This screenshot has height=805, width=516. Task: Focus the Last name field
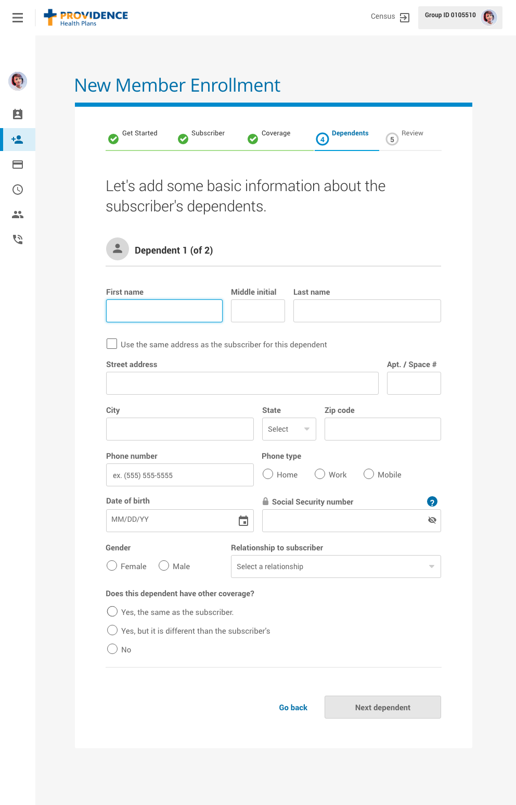(367, 311)
